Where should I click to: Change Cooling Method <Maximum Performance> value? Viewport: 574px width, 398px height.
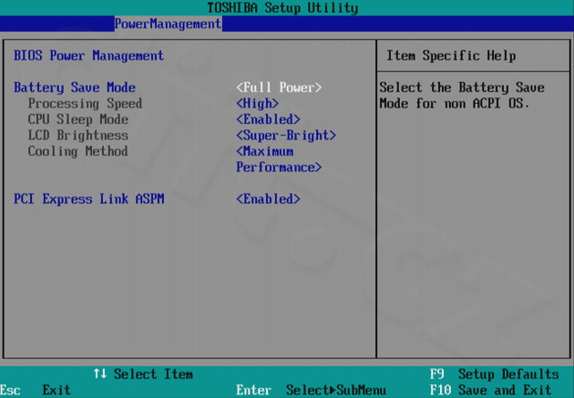point(279,159)
